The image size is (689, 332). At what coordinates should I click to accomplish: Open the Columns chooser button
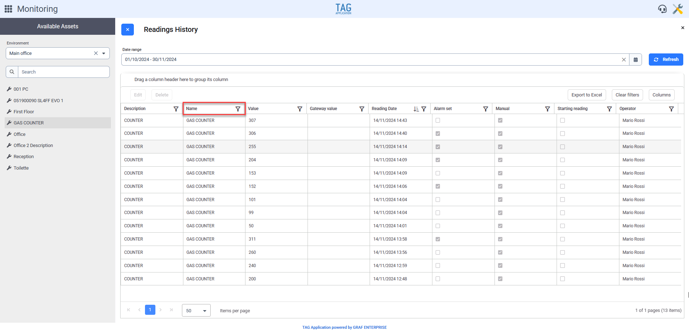click(x=661, y=95)
